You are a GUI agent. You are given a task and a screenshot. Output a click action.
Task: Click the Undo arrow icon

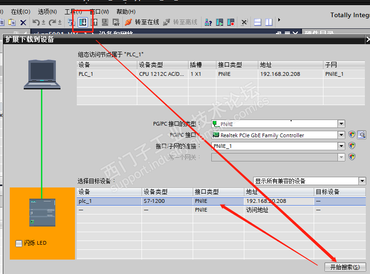coord(36,22)
